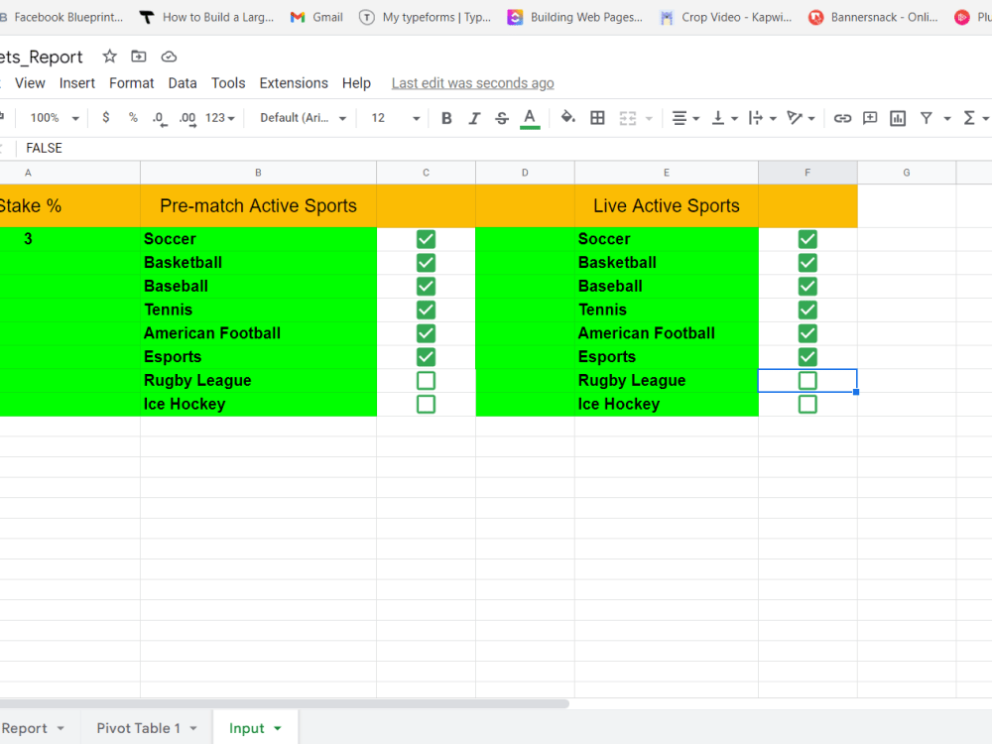Open the View menu
Viewport: 992px width, 744px height.
tap(30, 83)
